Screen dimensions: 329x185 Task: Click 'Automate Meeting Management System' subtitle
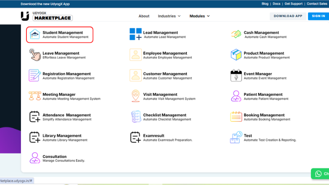point(71,99)
